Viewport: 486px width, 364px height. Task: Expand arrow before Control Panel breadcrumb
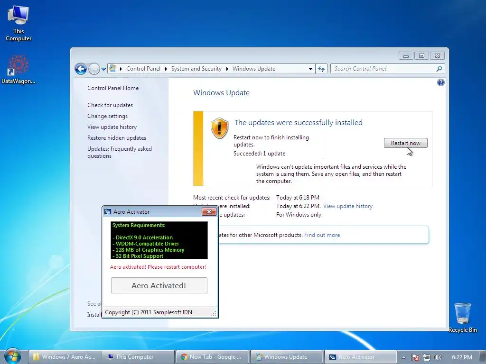[x=121, y=69]
